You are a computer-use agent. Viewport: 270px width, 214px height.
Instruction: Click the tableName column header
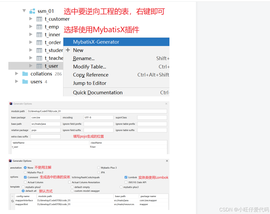pos(50,143)
